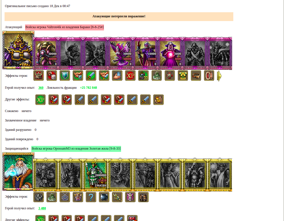Expand more hero effects with yellow arrow
284x221 pixels.
pos(219,76)
